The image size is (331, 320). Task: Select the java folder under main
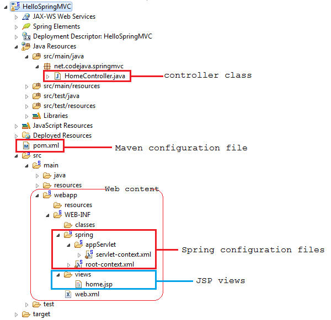60,175
